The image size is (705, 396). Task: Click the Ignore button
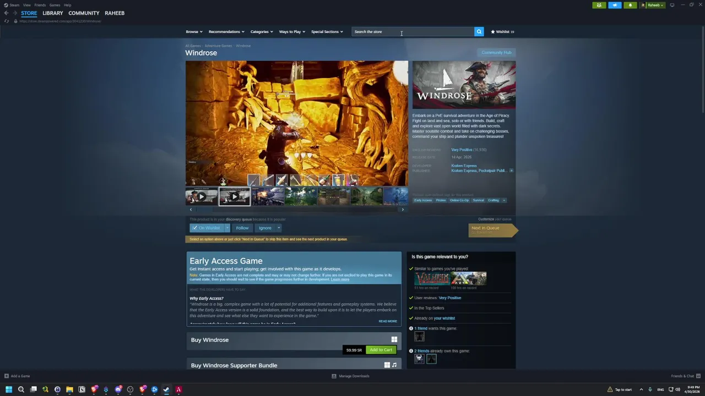click(x=265, y=228)
